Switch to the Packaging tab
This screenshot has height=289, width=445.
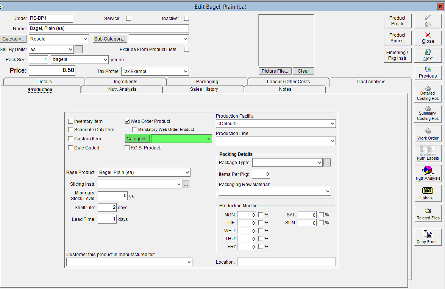point(207,82)
